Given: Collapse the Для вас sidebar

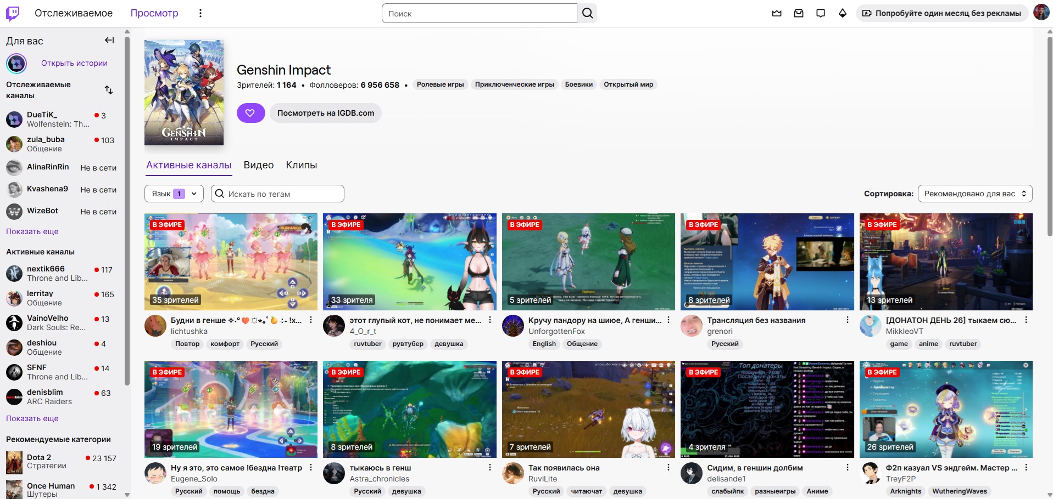Looking at the screenshot, I should 109,40.
